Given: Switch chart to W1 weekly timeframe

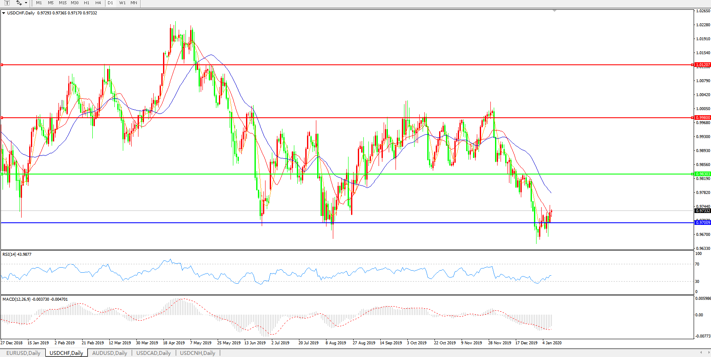Looking at the screenshot, I should (x=122, y=3).
